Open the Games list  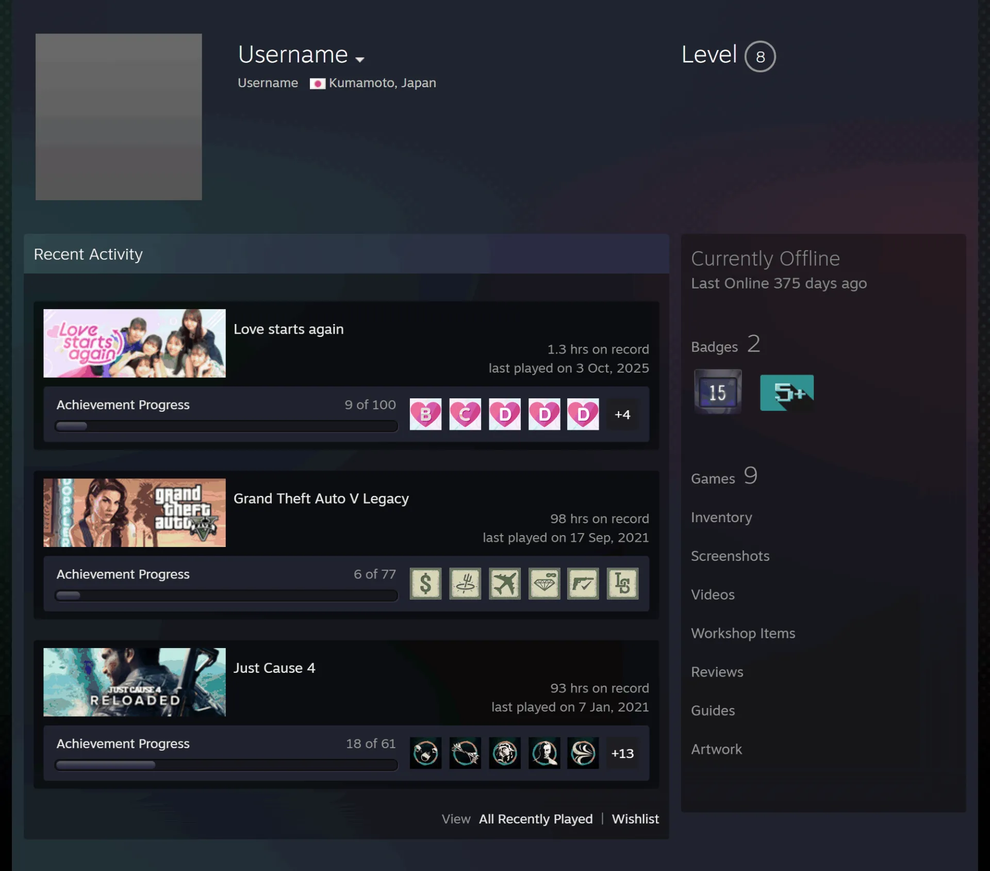coord(724,476)
